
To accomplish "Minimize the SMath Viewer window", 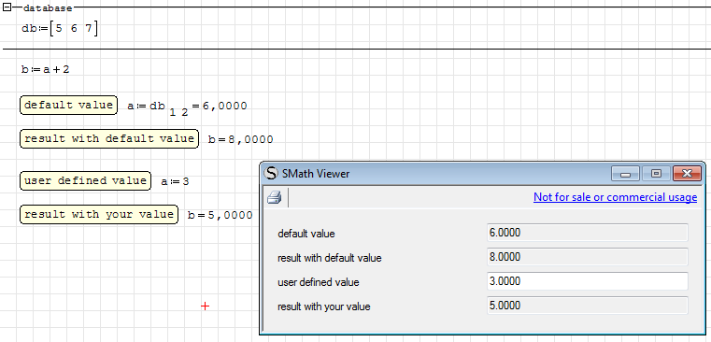I will click(625, 173).
